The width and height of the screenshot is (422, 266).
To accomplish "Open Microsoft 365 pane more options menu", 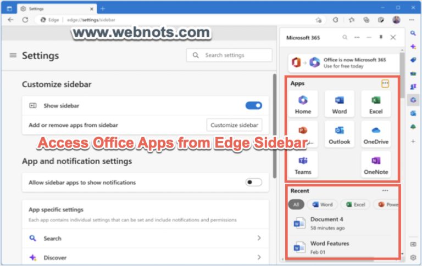I will pyautogui.click(x=357, y=37).
